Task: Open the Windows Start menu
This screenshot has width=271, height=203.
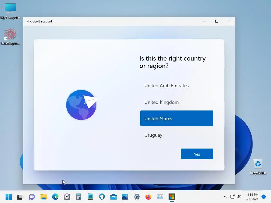Action: click(x=8, y=197)
